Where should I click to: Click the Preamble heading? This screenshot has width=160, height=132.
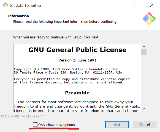click(x=77, y=93)
